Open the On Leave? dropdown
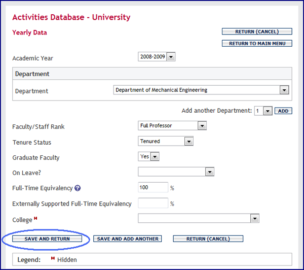Viewport: 304px width, 270px height. pyautogui.click(x=176, y=172)
